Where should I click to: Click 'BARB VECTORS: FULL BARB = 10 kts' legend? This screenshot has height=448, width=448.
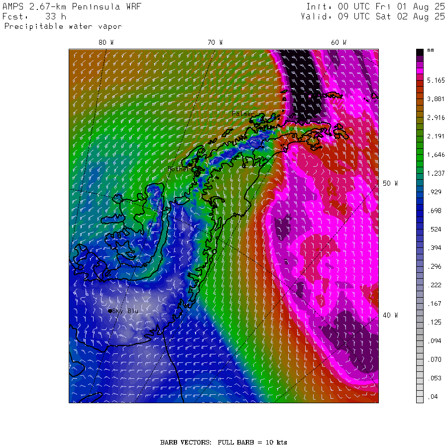pyautogui.click(x=224, y=443)
